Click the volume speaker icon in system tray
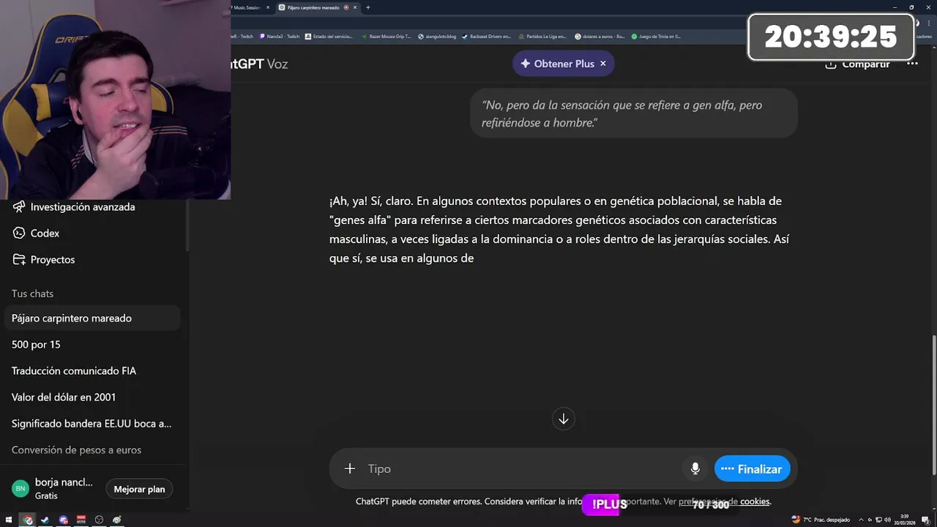937x527 pixels. point(886,520)
